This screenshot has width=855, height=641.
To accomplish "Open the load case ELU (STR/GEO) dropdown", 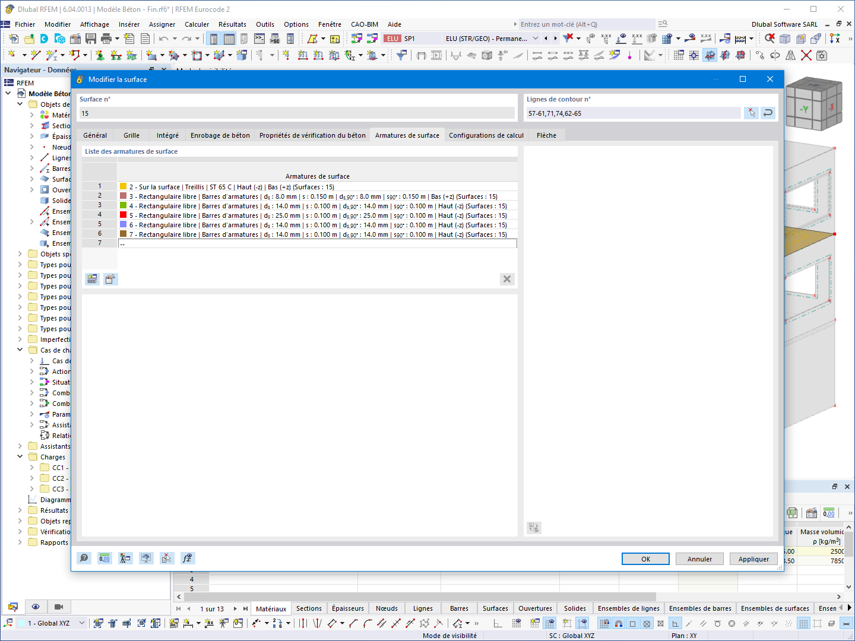I will click(536, 39).
